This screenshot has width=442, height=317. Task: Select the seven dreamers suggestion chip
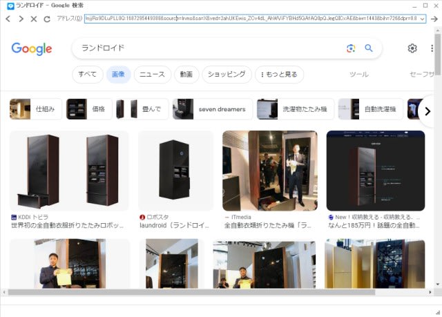[x=213, y=109]
